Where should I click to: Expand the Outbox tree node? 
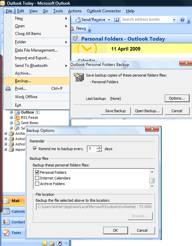(11, 112)
